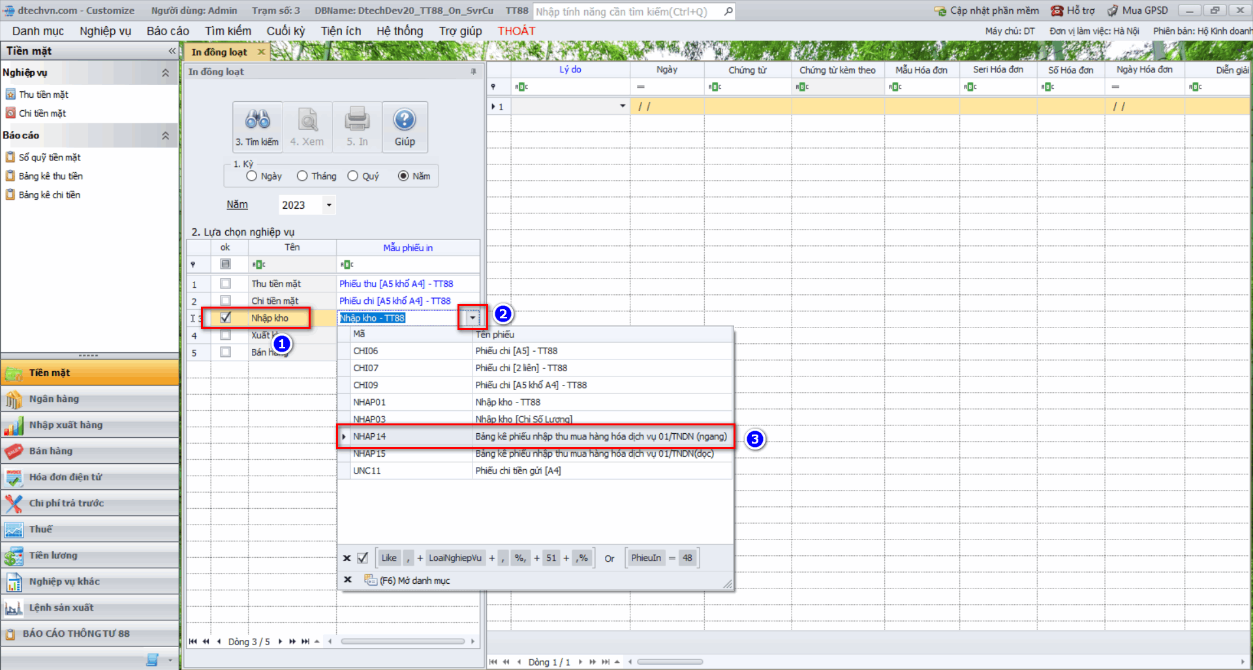Click the Cập nhật phần mềm button
The height and width of the screenshot is (670, 1253).
point(986,10)
